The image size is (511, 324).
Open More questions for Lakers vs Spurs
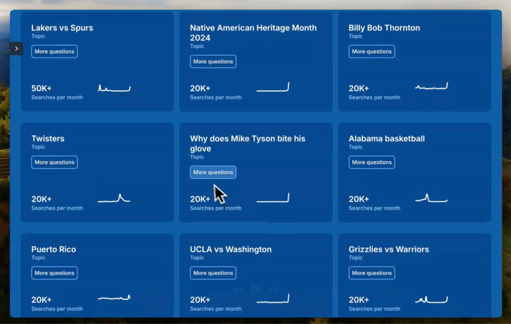54,52
